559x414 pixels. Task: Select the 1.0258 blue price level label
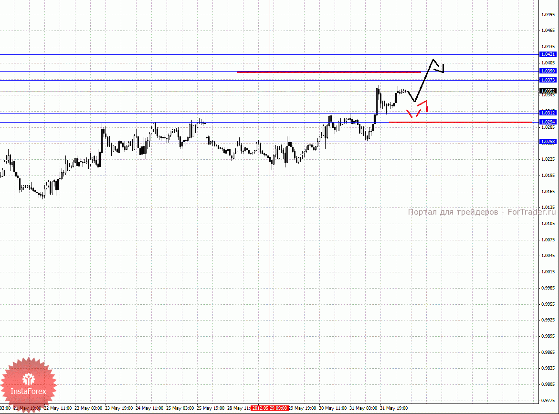[548, 142]
